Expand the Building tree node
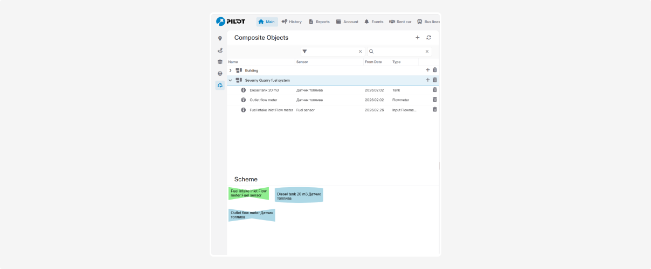651x269 pixels. pyautogui.click(x=231, y=70)
